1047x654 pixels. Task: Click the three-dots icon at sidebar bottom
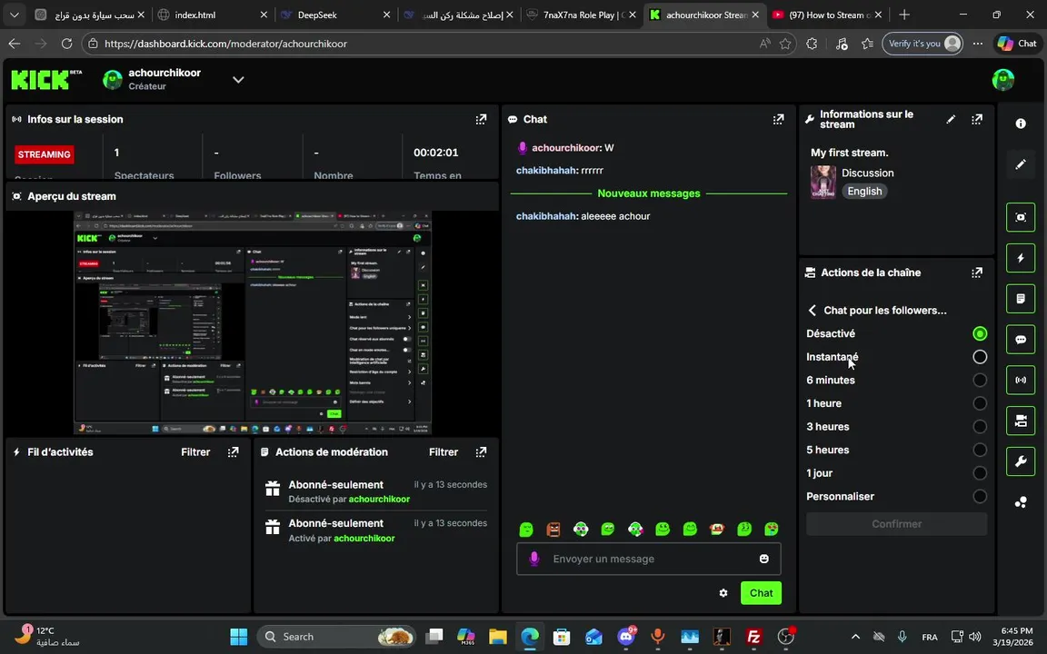point(1021,501)
